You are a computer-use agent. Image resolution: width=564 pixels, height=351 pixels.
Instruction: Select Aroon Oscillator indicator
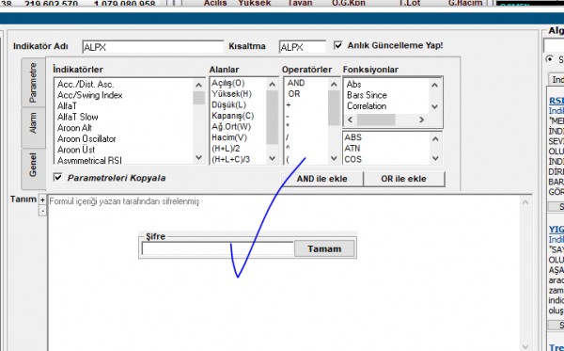[x=86, y=138]
